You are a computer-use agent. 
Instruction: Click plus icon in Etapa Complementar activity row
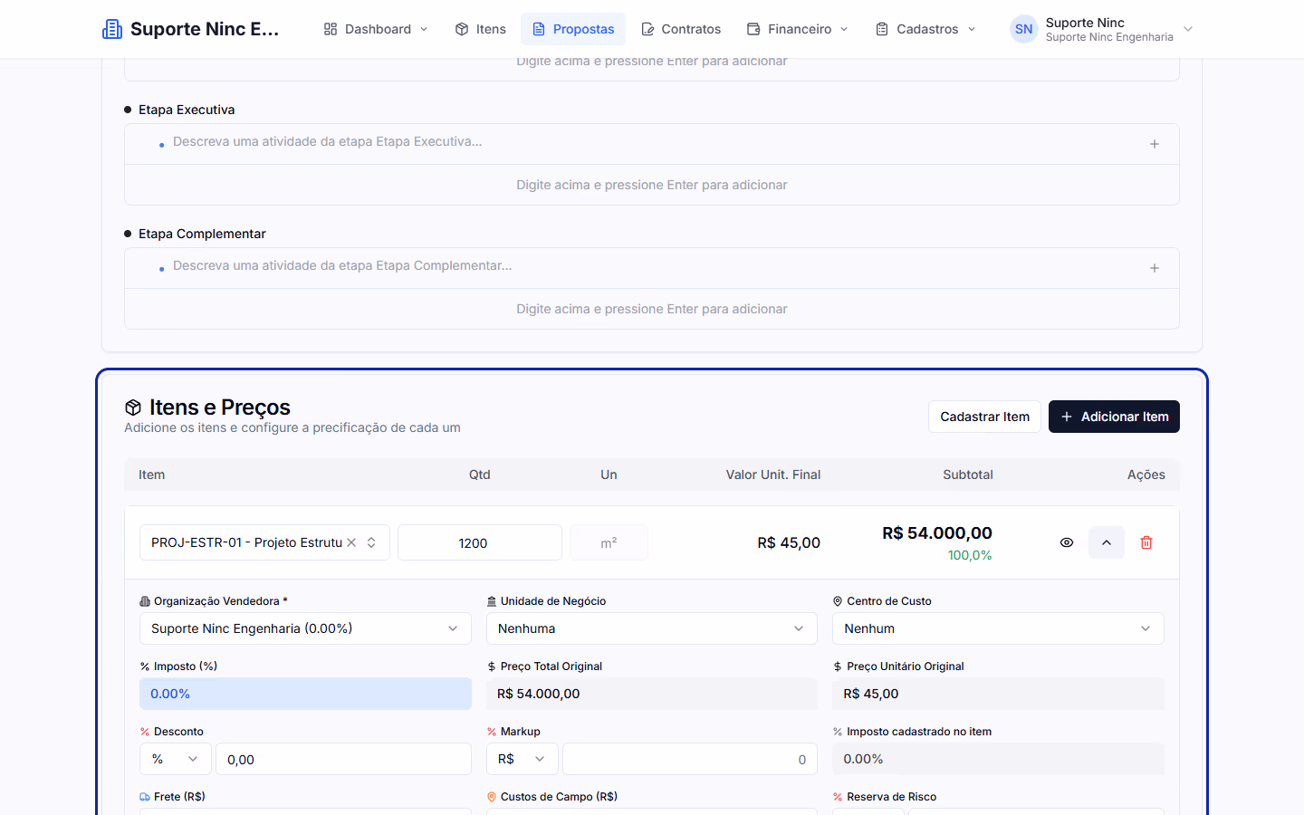point(1155,268)
